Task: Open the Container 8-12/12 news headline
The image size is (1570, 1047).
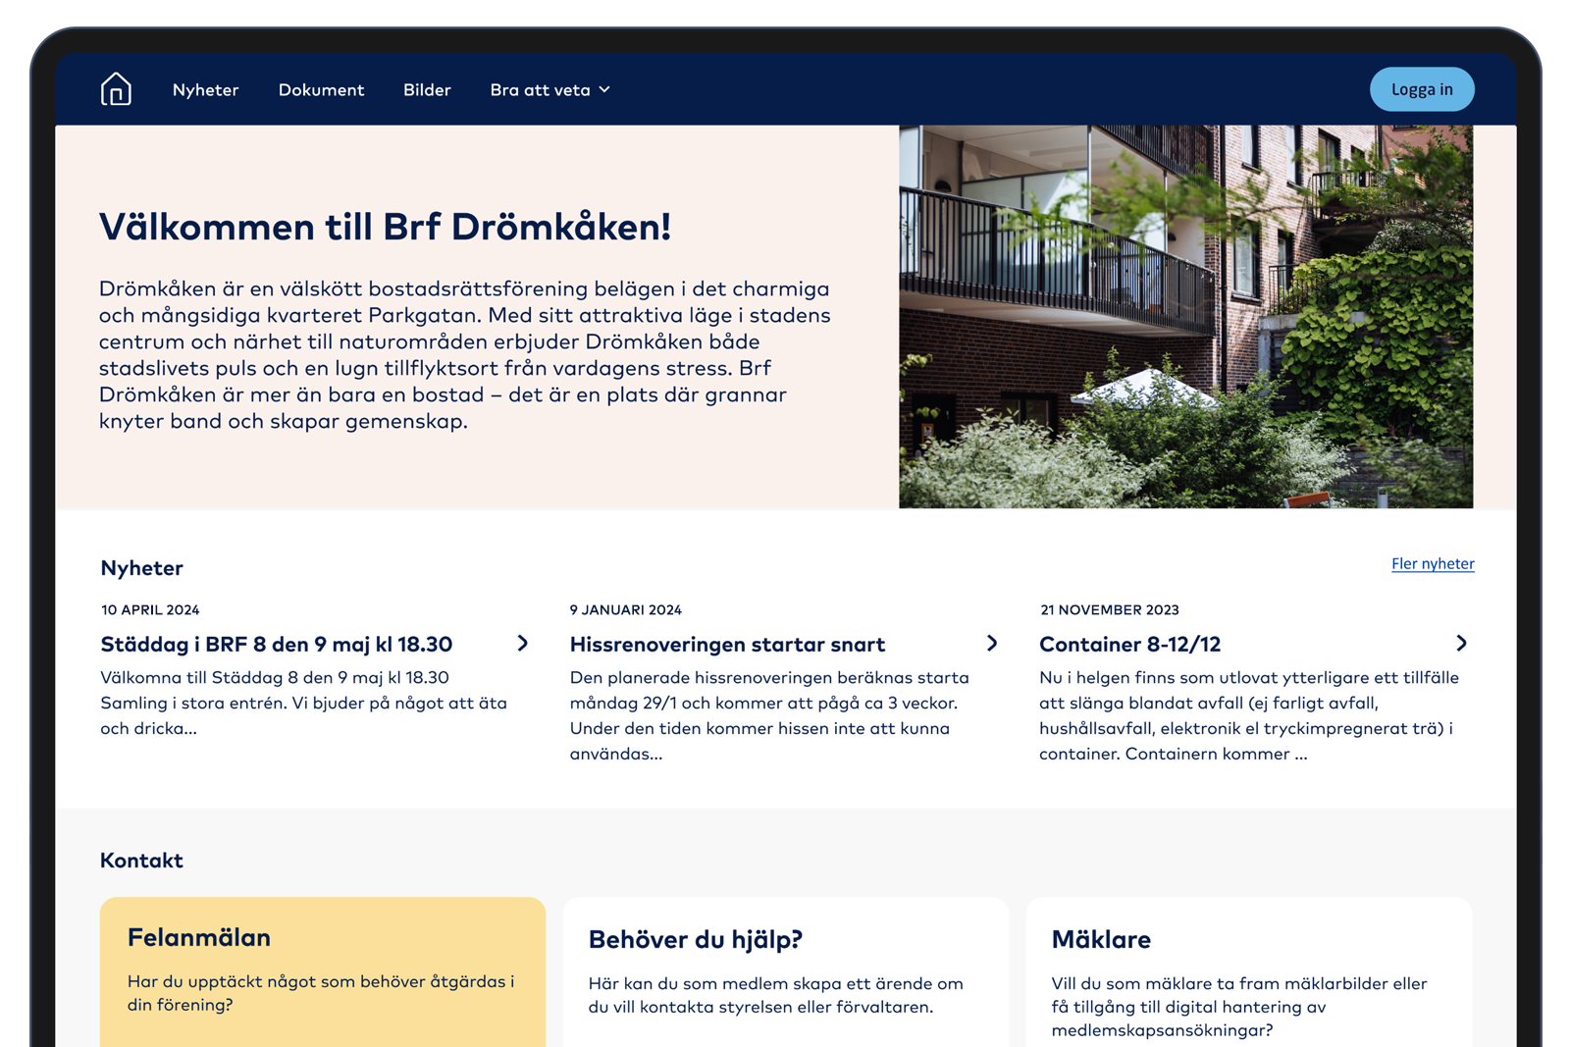Action: pos(1129,645)
